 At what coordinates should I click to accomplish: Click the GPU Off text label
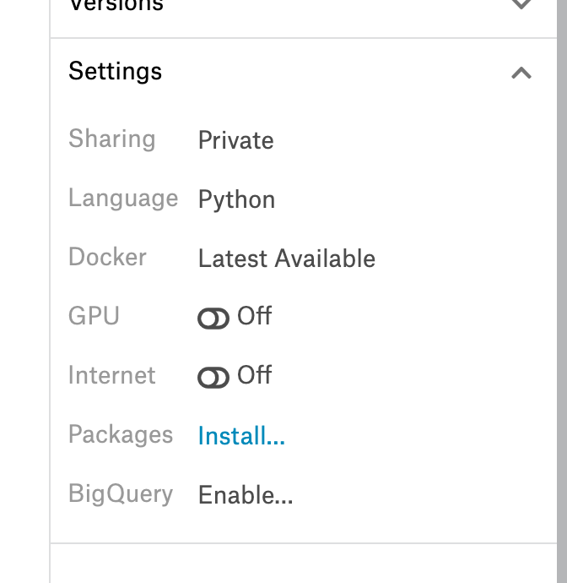[x=254, y=316]
